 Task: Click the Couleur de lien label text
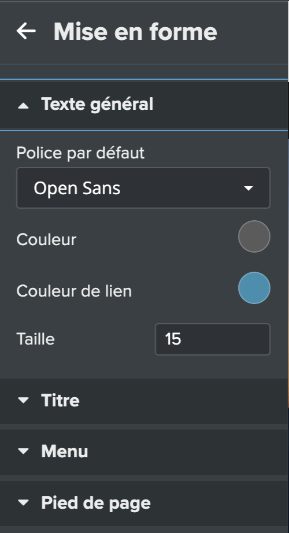(x=74, y=291)
